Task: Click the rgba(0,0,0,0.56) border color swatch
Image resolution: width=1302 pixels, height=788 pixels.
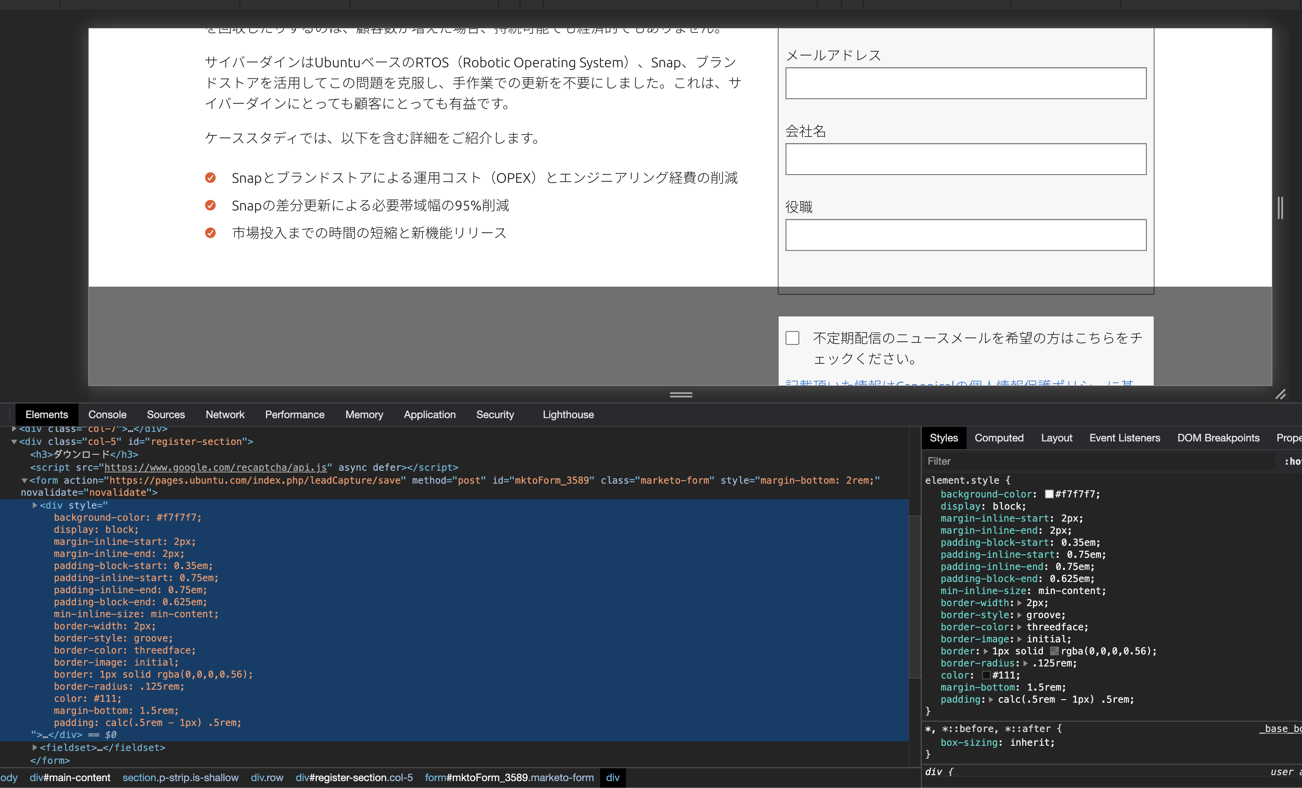Action: [x=1054, y=651]
